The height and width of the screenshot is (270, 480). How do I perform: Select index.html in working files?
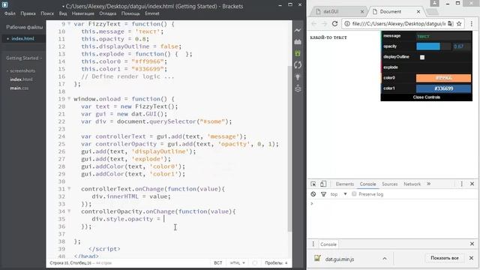pyautogui.click(x=22, y=38)
